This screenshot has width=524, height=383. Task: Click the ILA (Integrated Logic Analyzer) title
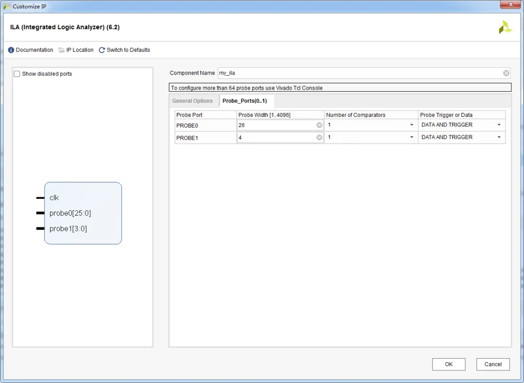[65, 27]
